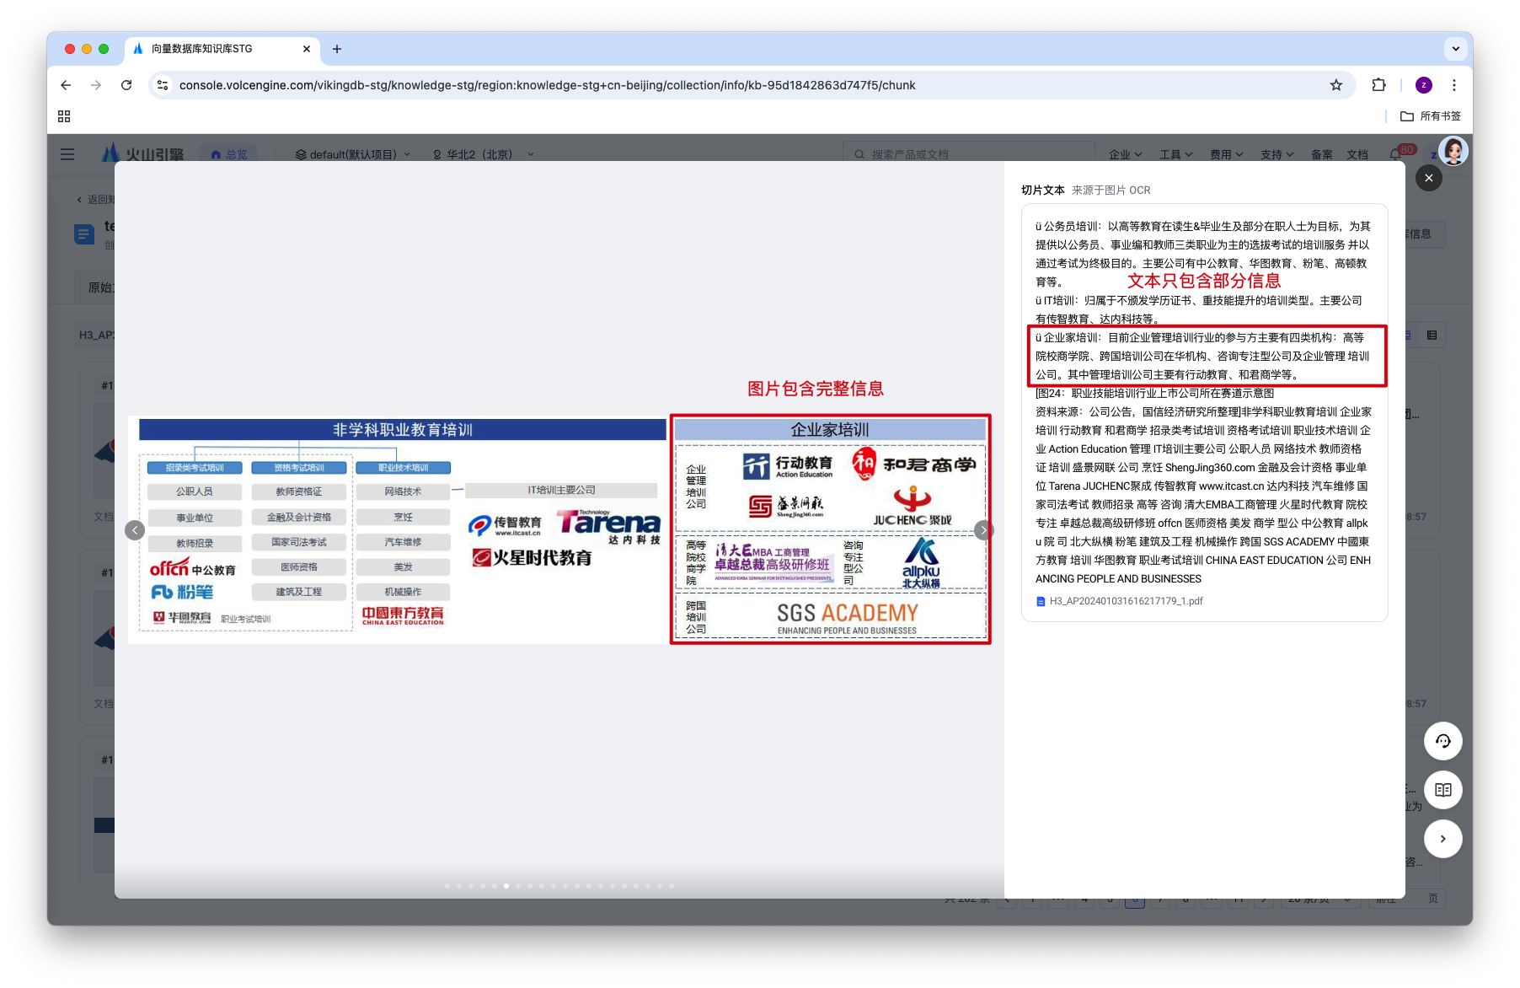Image resolution: width=1520 pixels, height=988 pixels.
Task: Expand the 华北2 (北京) region dropdown
Action: pos(484,154)
